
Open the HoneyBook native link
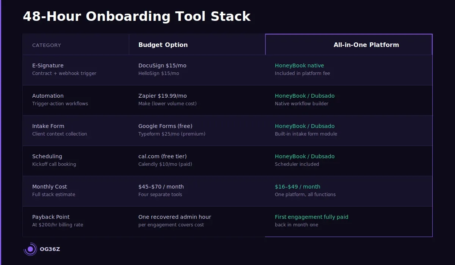(x=300, y=65)
